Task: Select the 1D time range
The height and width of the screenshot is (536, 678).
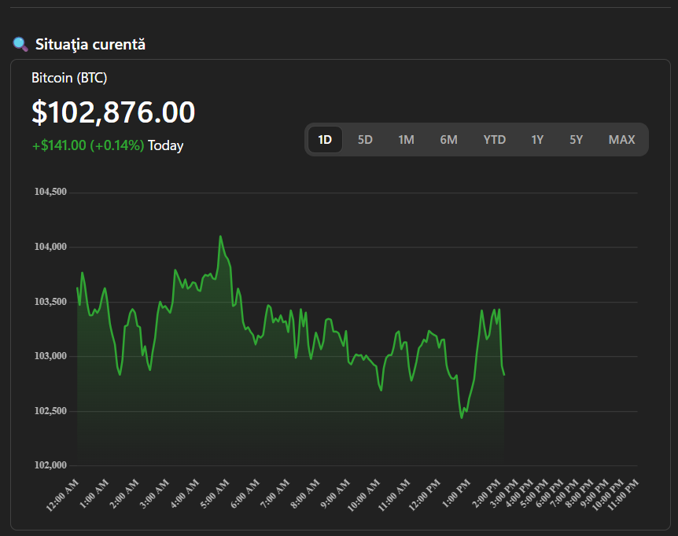Action: point(325,140)
